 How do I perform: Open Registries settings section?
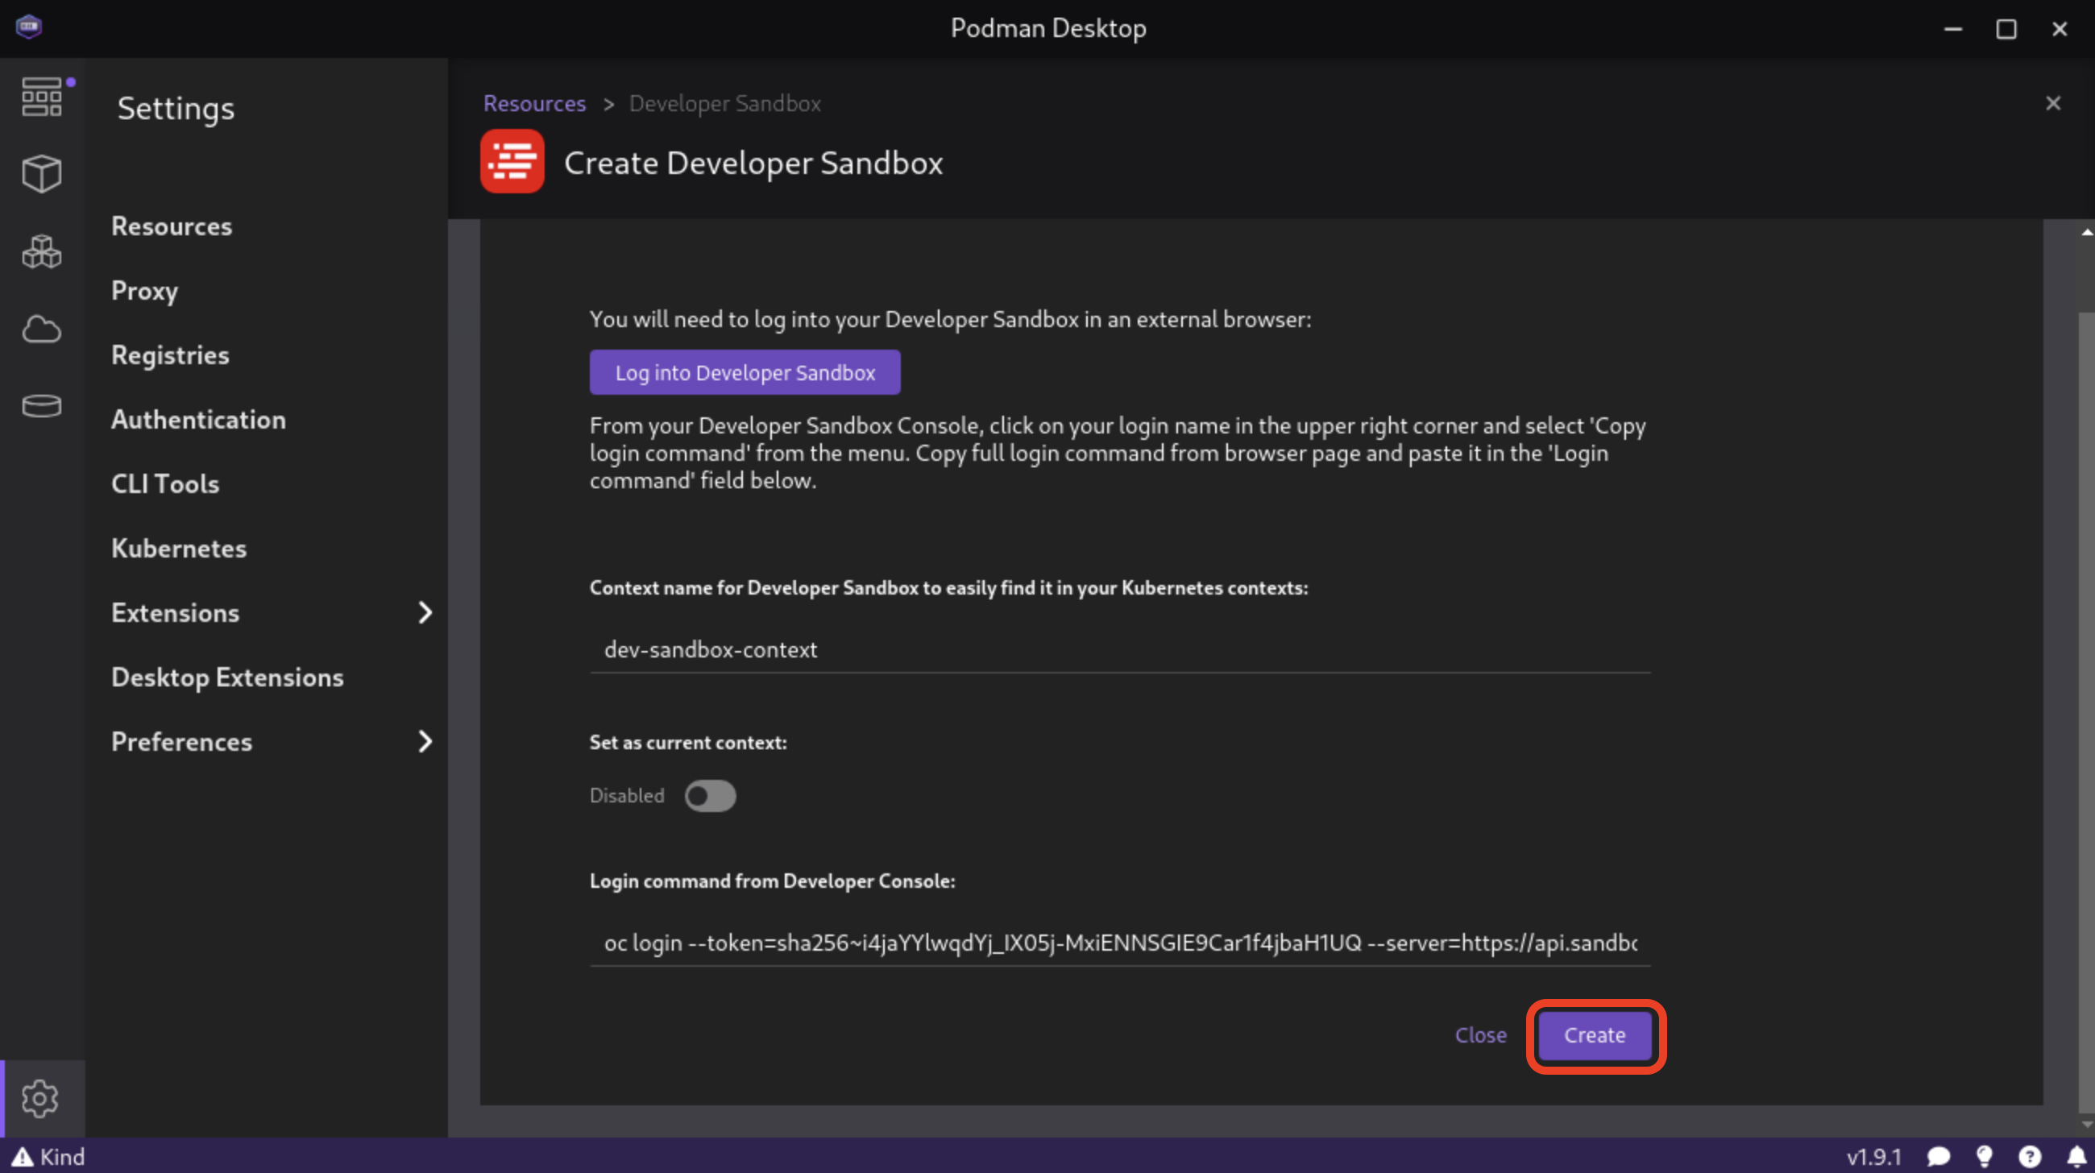(170, 355)
